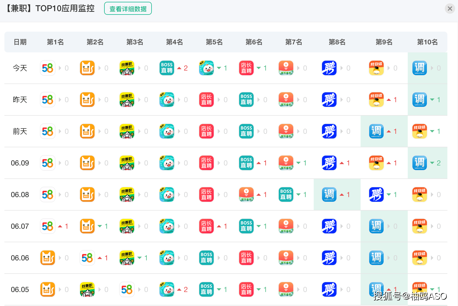Click the 找兼职 app icon in 今天 row
458x306 pixels.
click(x=127, y=68)
